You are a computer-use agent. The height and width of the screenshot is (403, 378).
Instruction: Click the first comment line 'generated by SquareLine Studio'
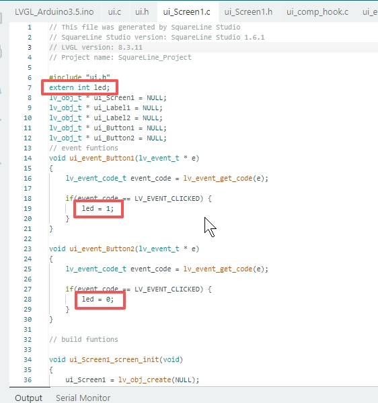point(145,28)
